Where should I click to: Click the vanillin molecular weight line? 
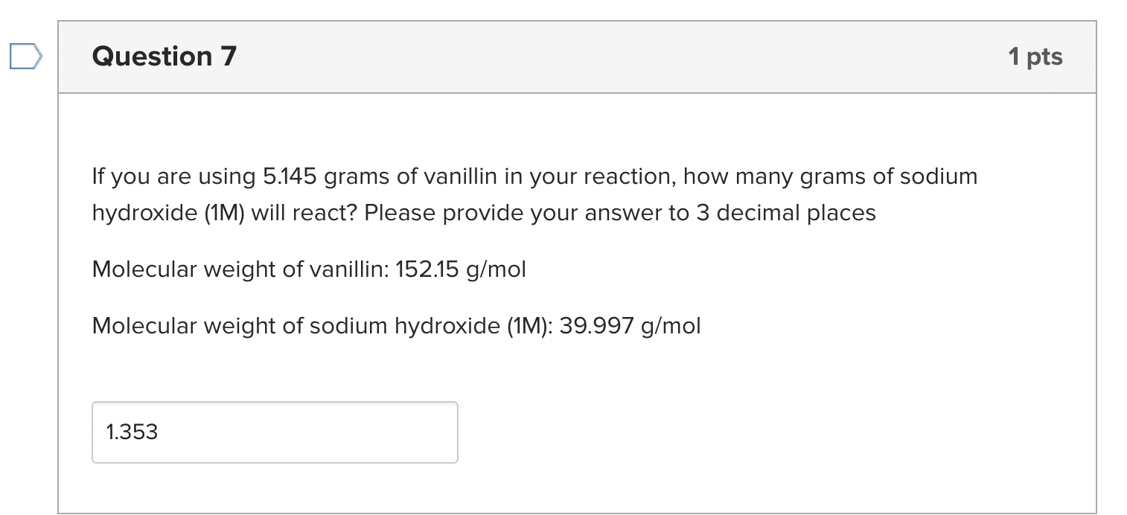307,269
